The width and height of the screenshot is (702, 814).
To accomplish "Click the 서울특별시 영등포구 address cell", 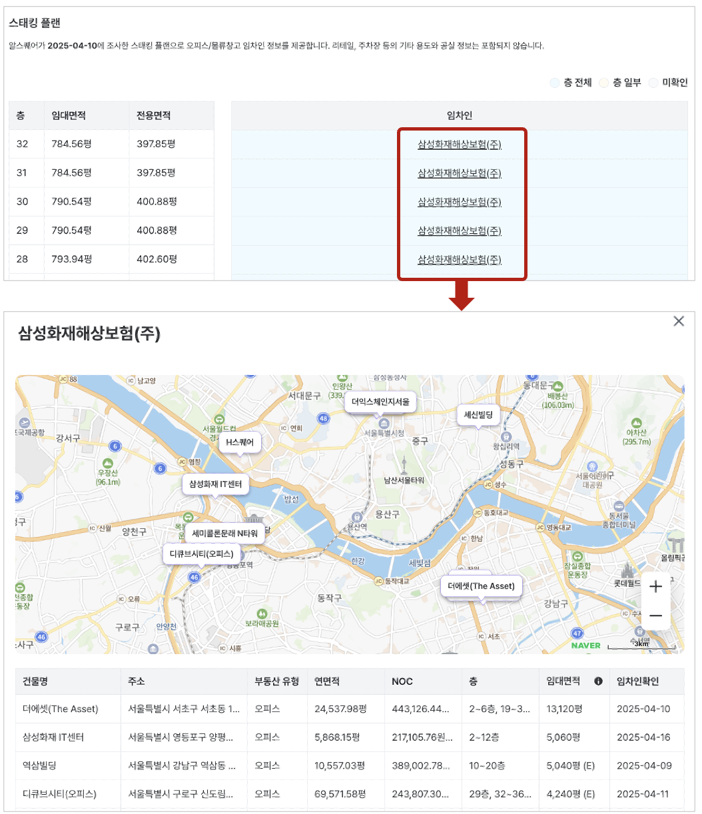I will pos(184,737).
